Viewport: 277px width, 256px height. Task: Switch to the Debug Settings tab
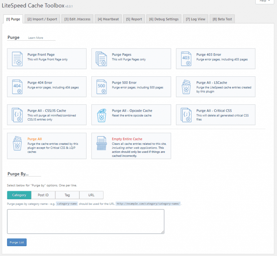(164, 19)
